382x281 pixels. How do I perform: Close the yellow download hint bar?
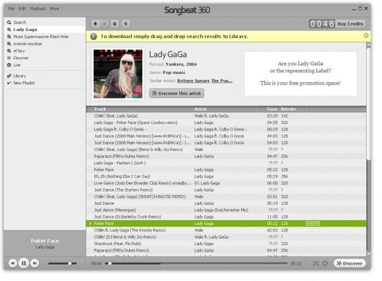pos(366,36)
